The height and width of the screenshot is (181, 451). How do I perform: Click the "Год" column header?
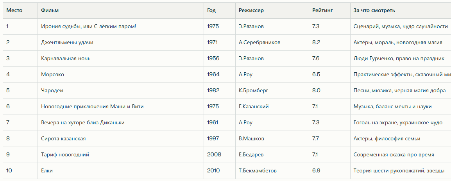(x=211, y=10)
